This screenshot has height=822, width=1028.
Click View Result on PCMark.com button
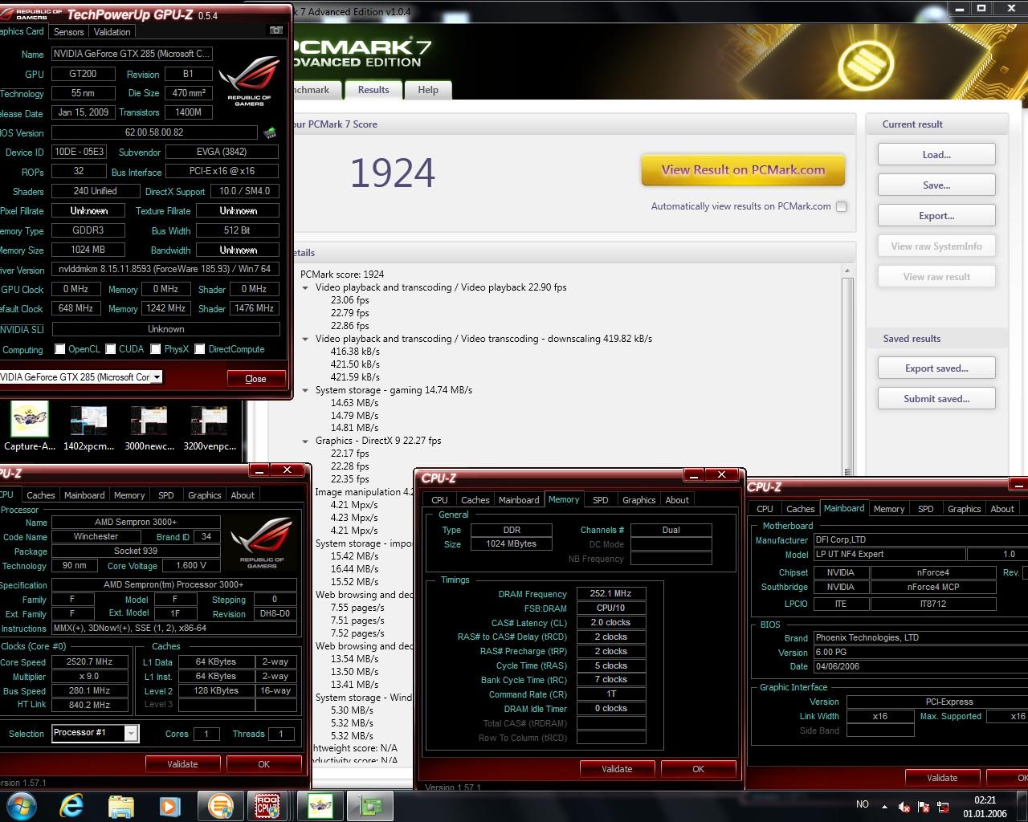(x=743, y=170)
